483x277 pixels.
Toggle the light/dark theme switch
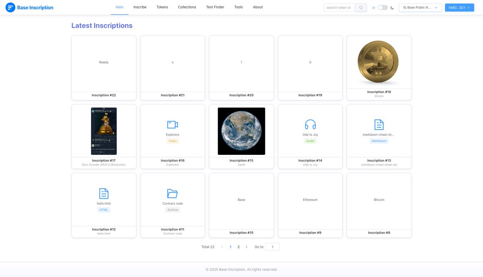click(x=383, y=8)
